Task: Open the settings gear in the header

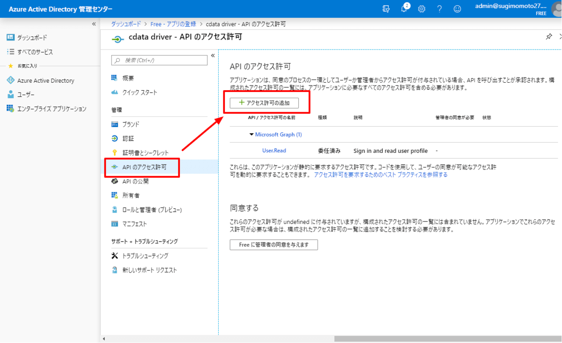Action: pos(421,9)
